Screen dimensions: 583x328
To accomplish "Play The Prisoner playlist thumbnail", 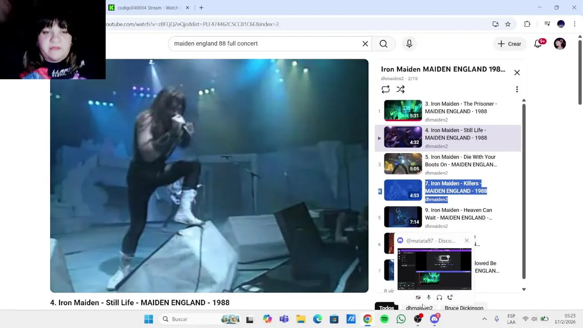I will pyautogui.click(x=403, y=111).
